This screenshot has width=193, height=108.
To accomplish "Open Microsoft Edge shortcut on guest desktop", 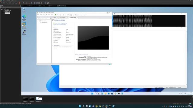I will [x=24, y=18].
